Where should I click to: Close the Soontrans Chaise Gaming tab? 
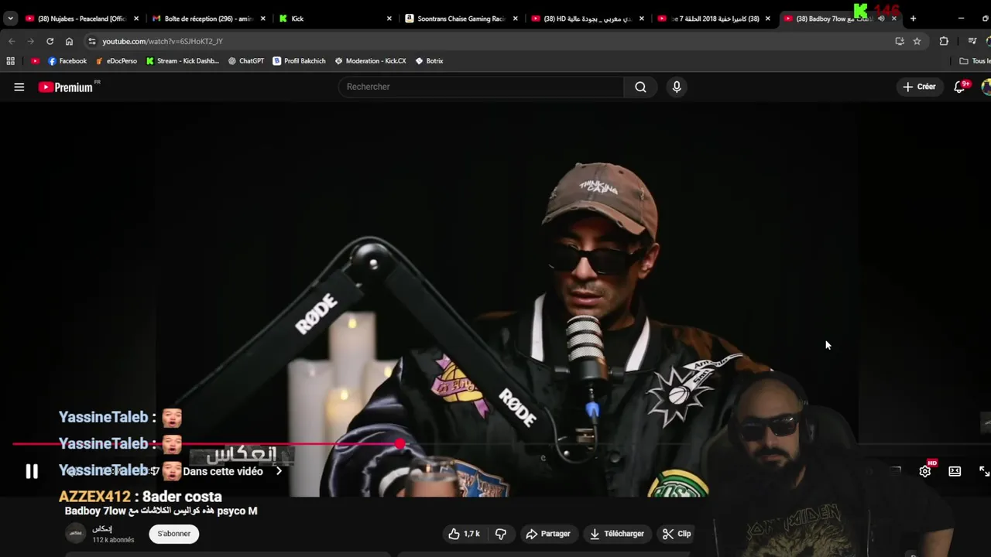[515, 19]
